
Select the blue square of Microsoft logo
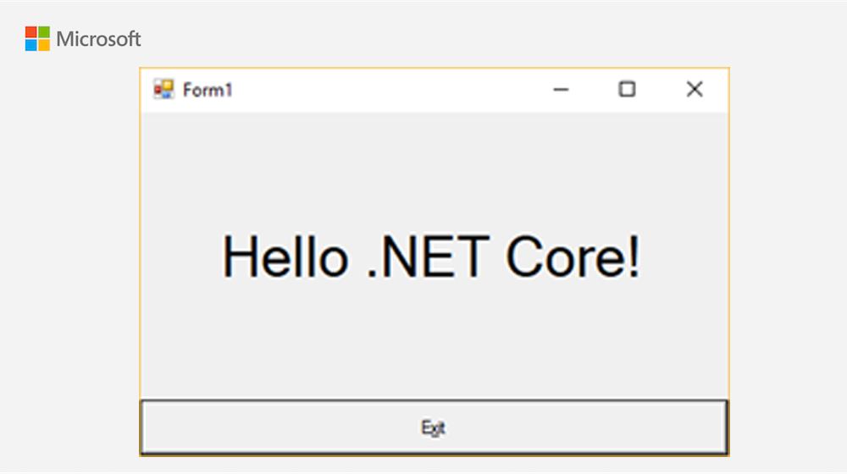point(30,46)
